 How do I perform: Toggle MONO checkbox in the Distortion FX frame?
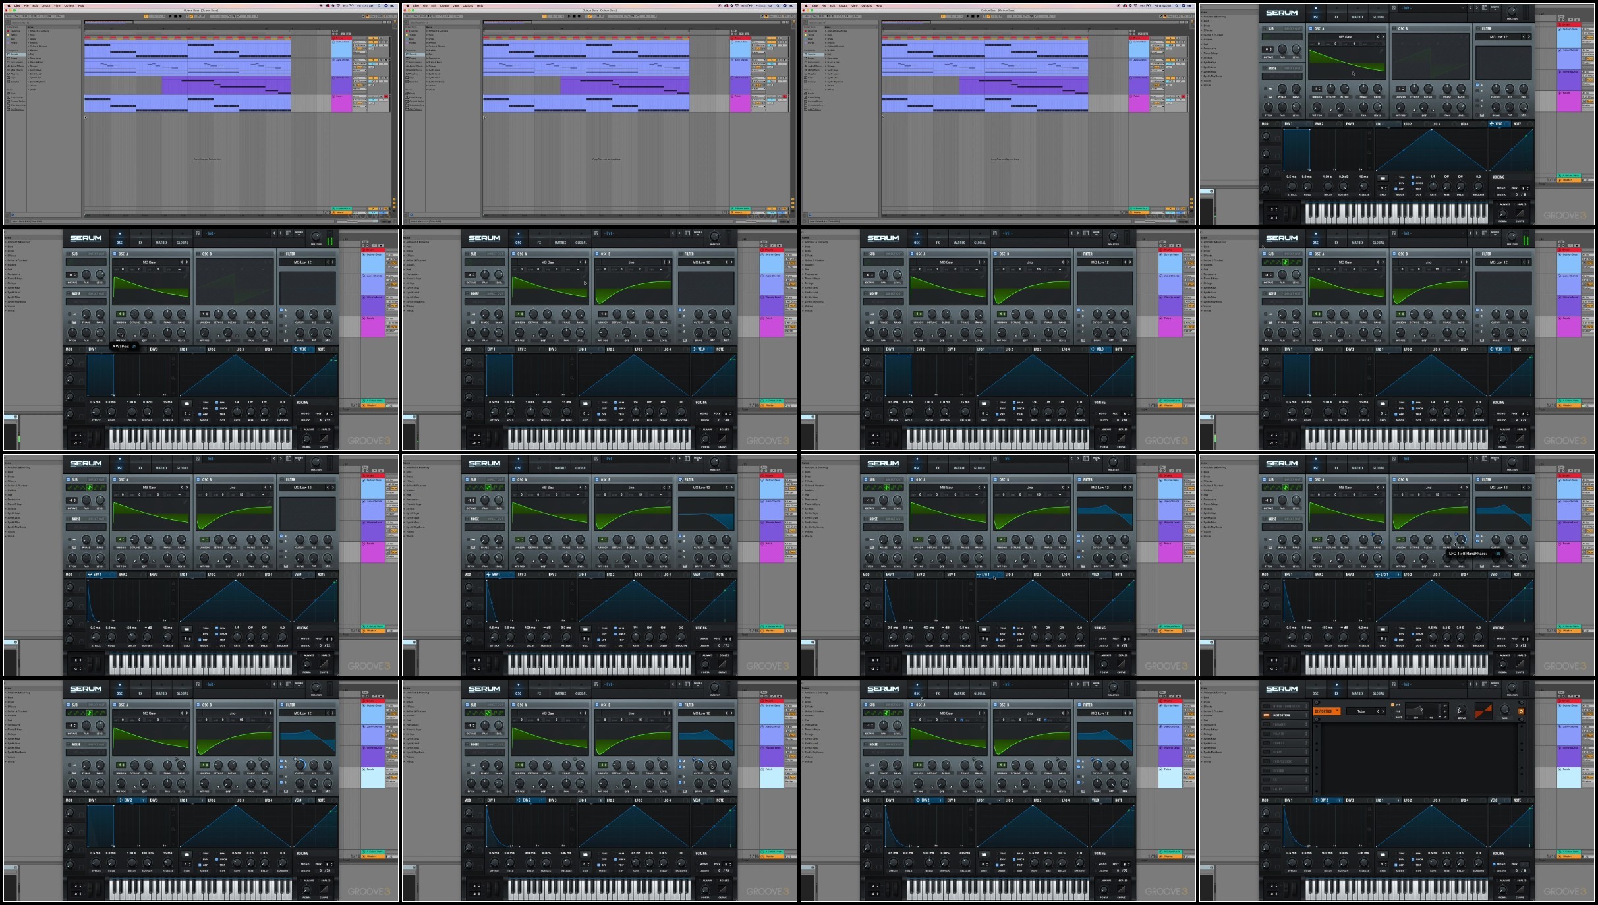[1494, 864]
